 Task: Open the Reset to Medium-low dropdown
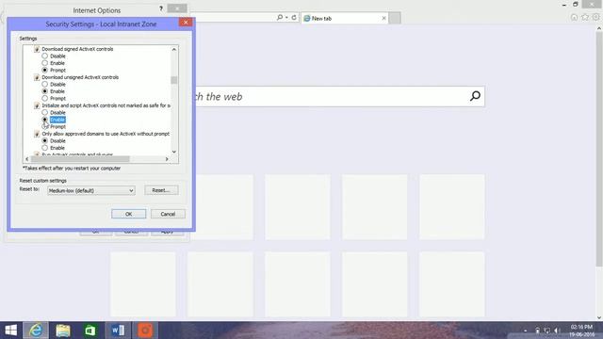click(91, 190)
